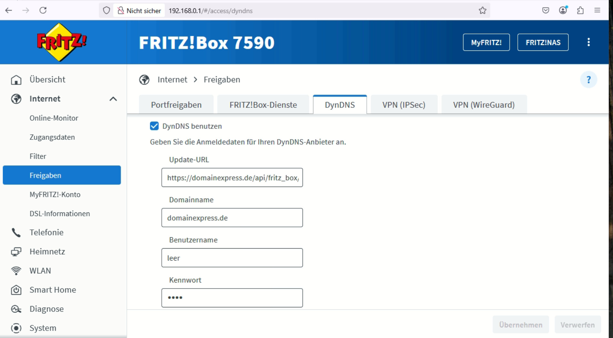Image resolution: width=613 pixels, height=338 pixels.
Task: Open the Pocket save icon
Action: click(x=546, y=10)
